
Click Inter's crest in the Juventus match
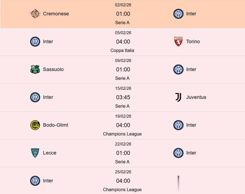click(35, 97)
